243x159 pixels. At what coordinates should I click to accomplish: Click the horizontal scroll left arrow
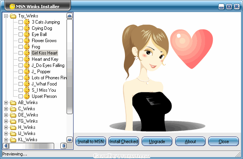6,146
